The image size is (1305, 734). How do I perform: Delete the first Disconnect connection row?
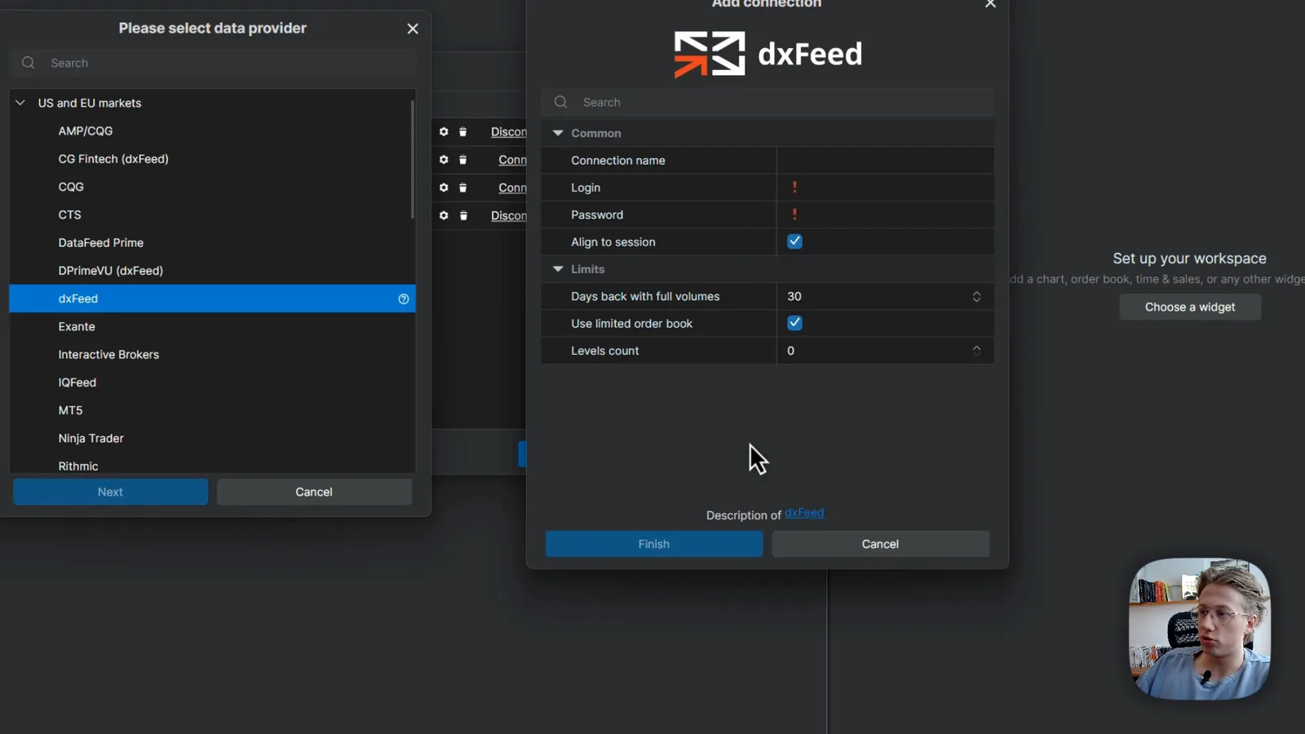pos(462,132)
